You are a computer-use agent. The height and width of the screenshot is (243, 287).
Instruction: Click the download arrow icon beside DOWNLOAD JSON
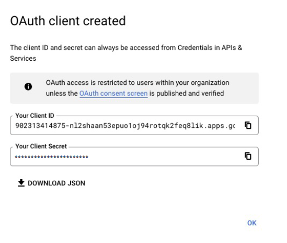21,183
